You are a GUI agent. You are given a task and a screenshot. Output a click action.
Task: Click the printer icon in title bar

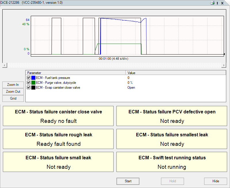[212, 3]
